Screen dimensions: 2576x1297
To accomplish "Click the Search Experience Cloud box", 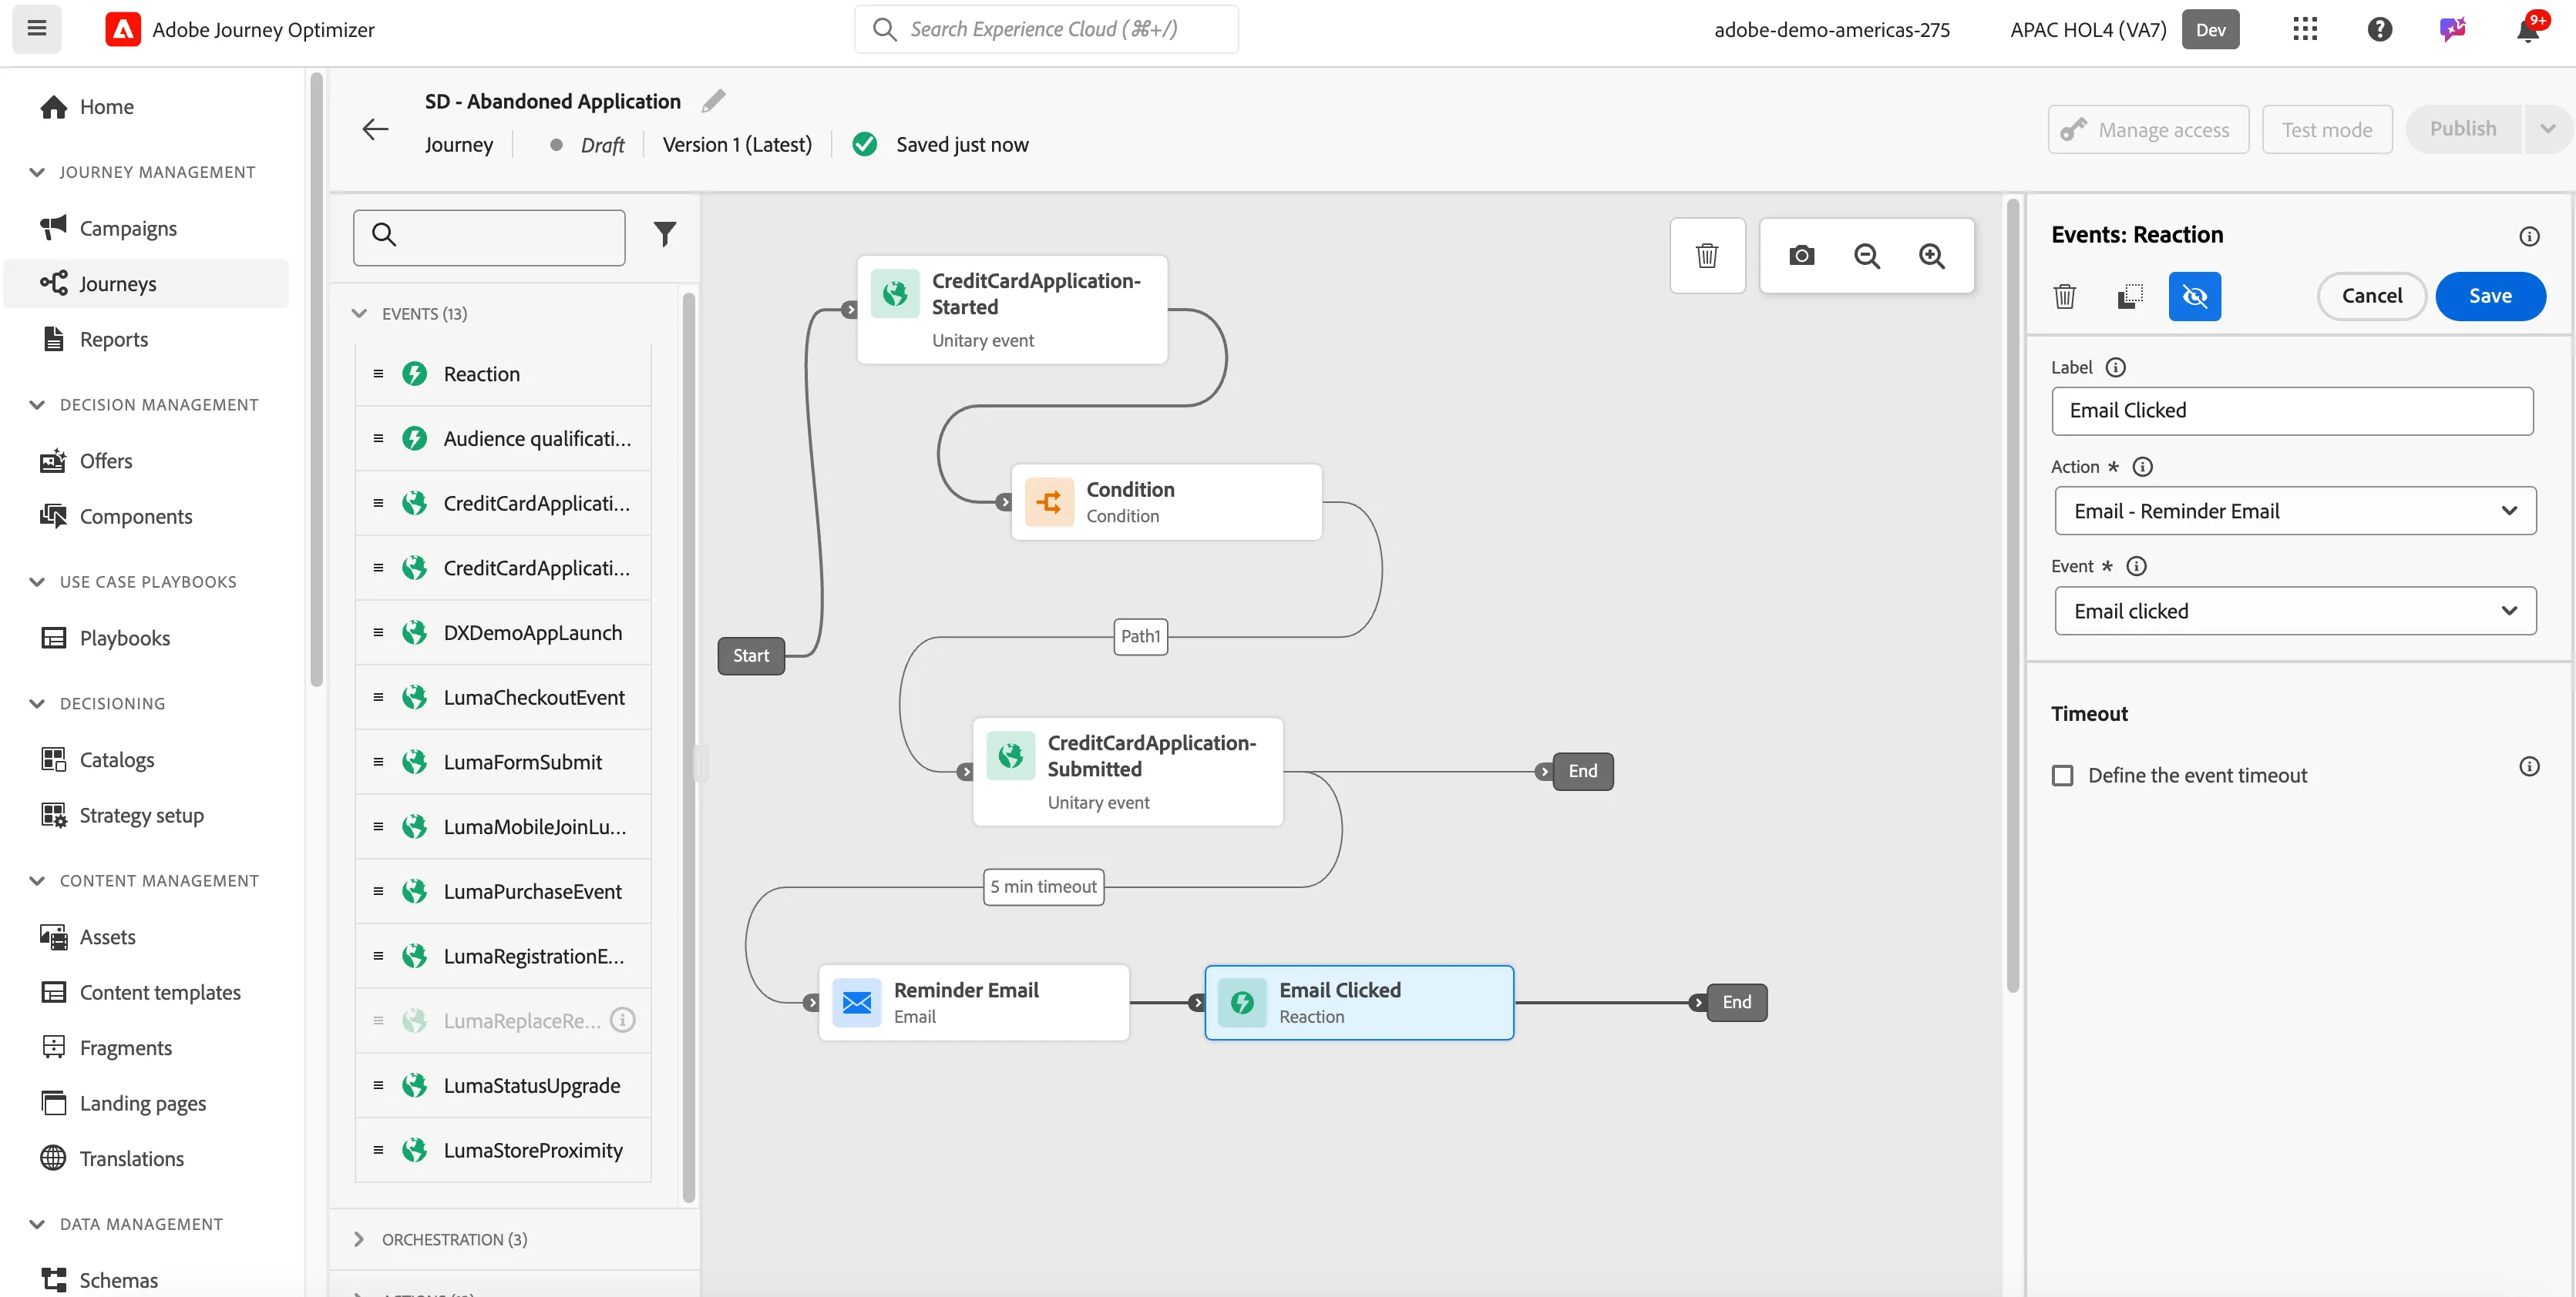I will [1046, 29].
